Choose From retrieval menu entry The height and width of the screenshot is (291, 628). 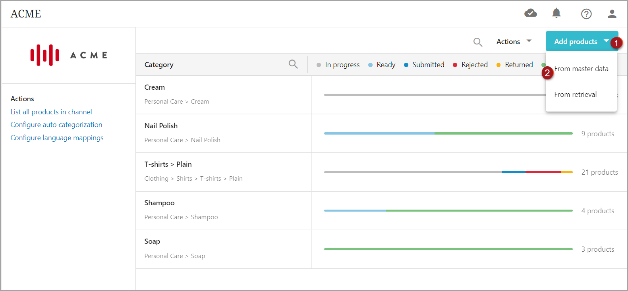[575, 94]
